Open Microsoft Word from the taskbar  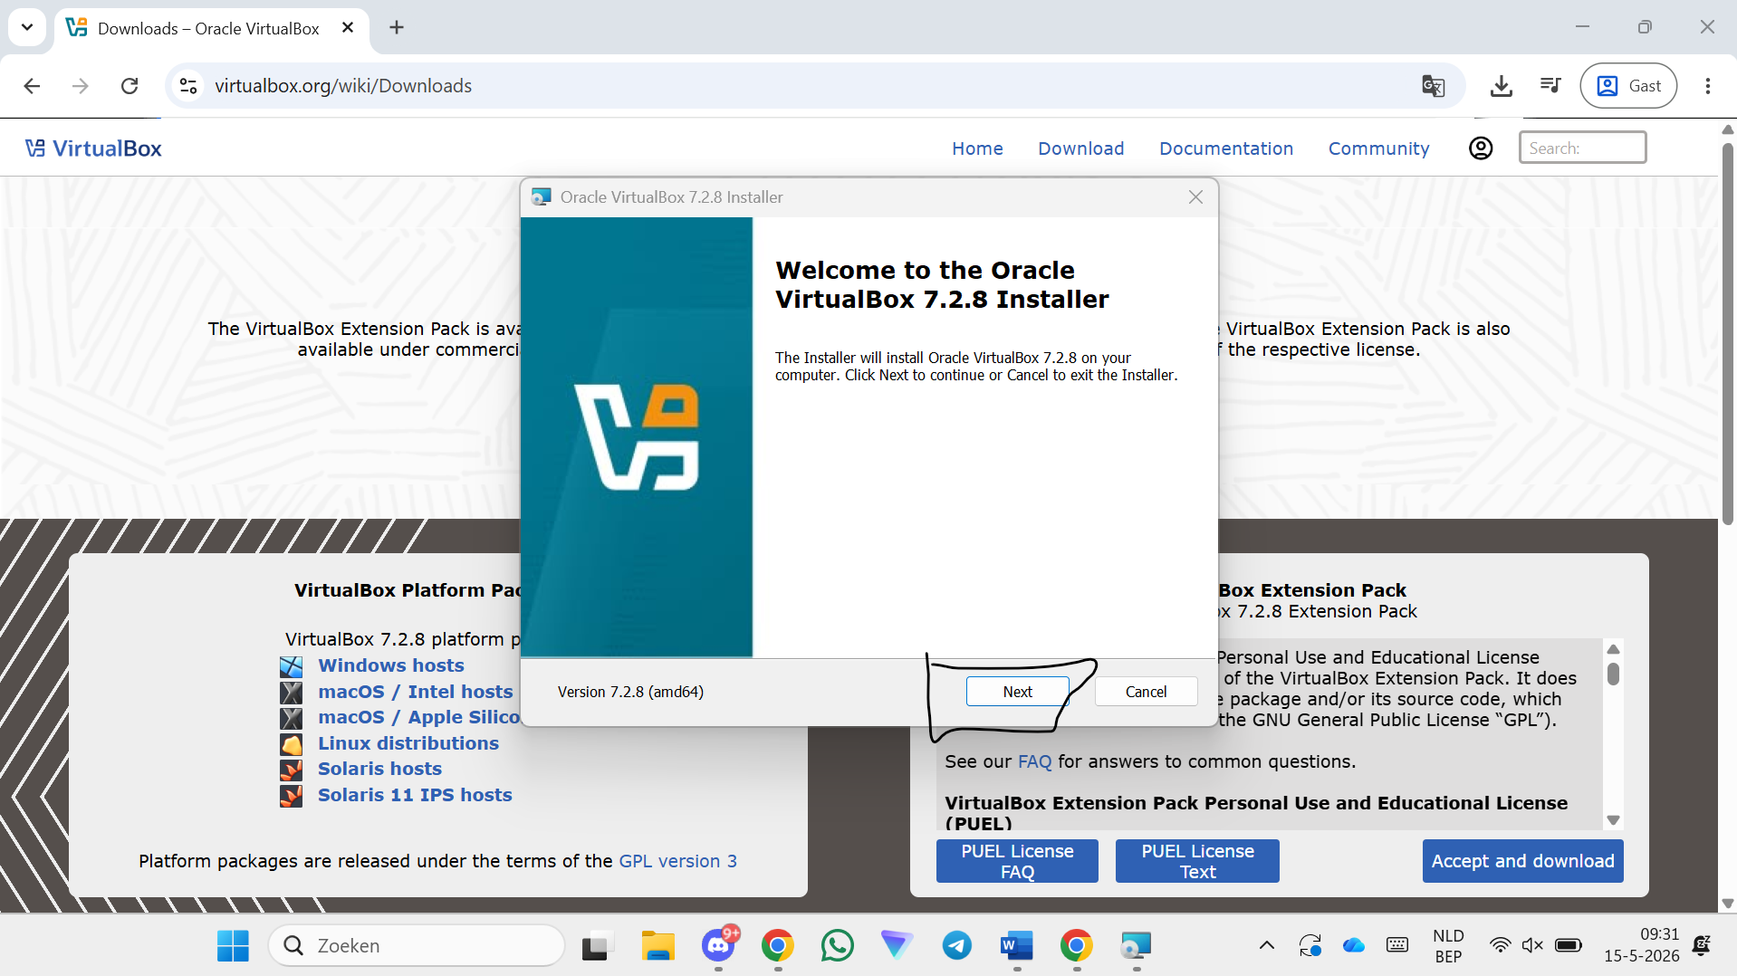tap(1017, 946)
